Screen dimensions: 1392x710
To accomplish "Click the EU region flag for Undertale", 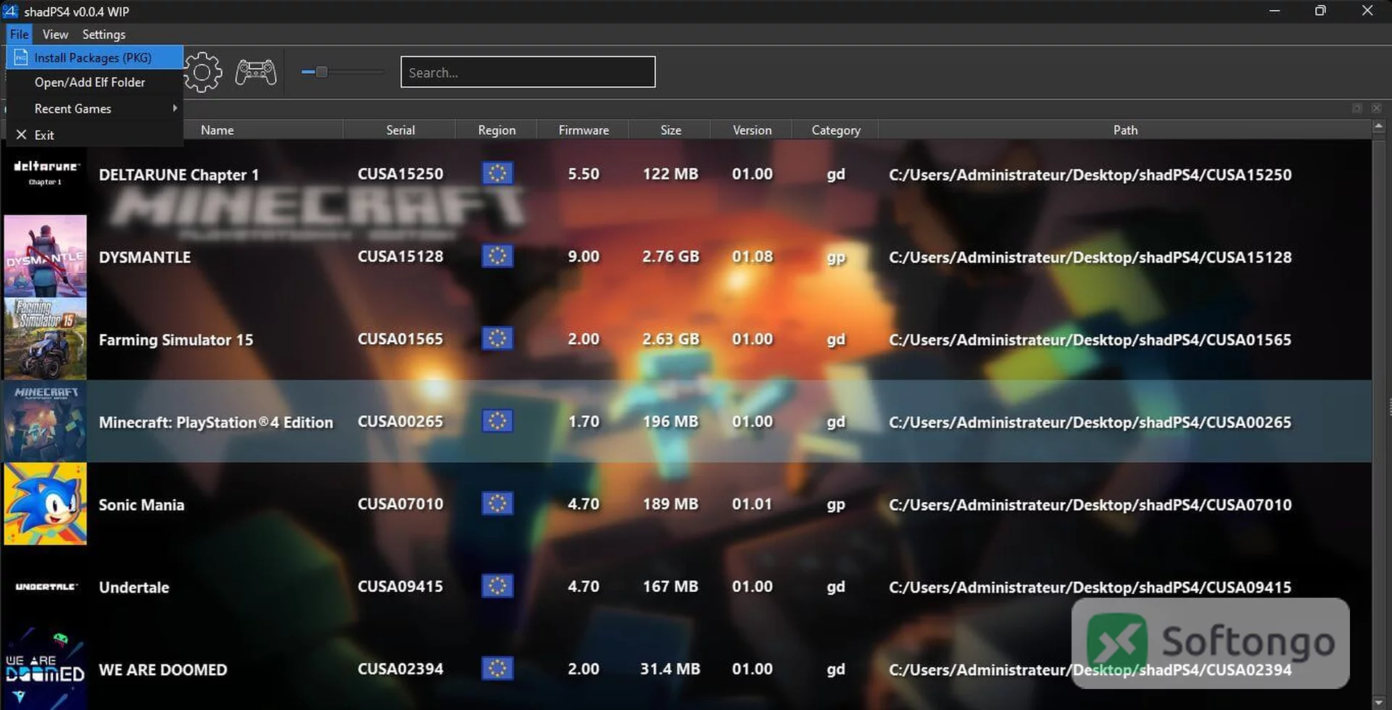I will tap(497, 586).
